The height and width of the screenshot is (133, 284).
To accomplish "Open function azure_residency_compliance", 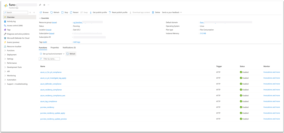I will coord(51,90).
